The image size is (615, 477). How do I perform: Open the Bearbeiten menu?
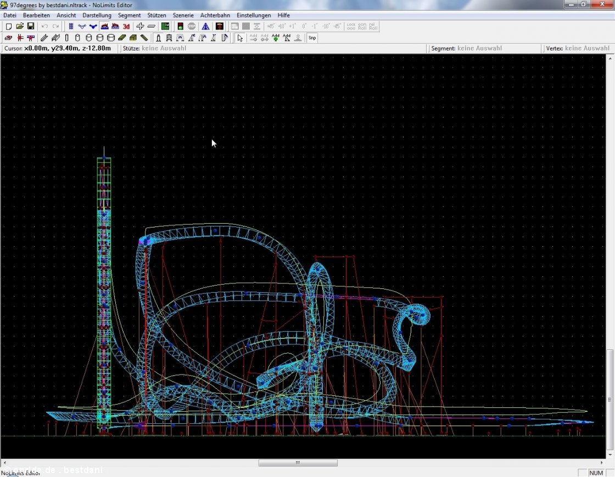tap(36, 15)
